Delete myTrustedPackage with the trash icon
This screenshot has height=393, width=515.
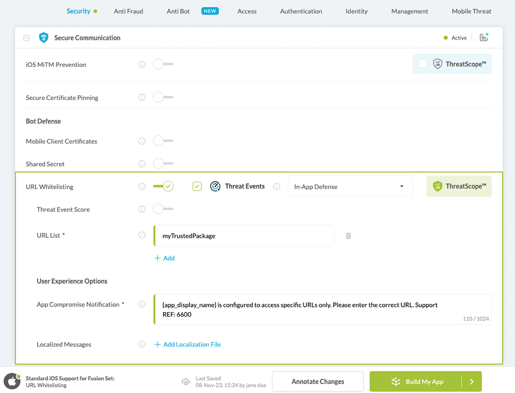pos(348,236)
